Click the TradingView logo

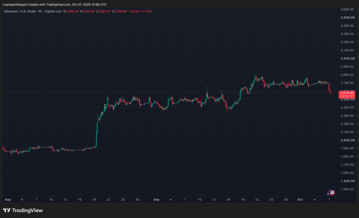pyautogui.click(x=23, y=210)
